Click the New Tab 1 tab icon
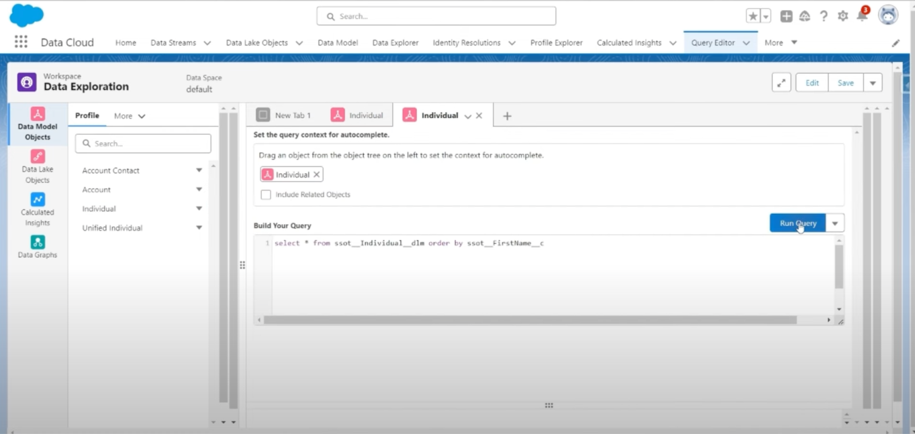 point(263,115)
